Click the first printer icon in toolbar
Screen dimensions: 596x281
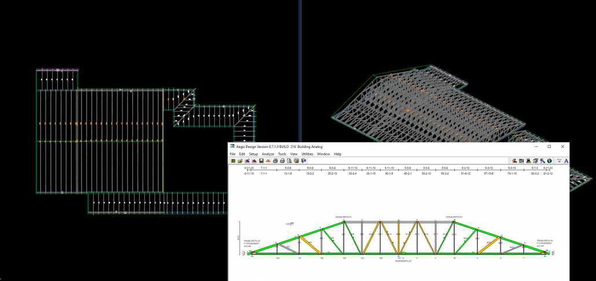(x=275, y=161)
